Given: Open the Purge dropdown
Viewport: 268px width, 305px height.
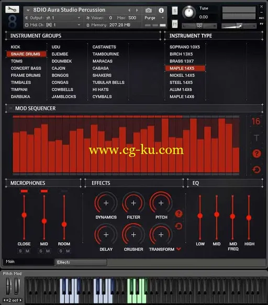Looking at the screenshot, I should pos(154,18).
